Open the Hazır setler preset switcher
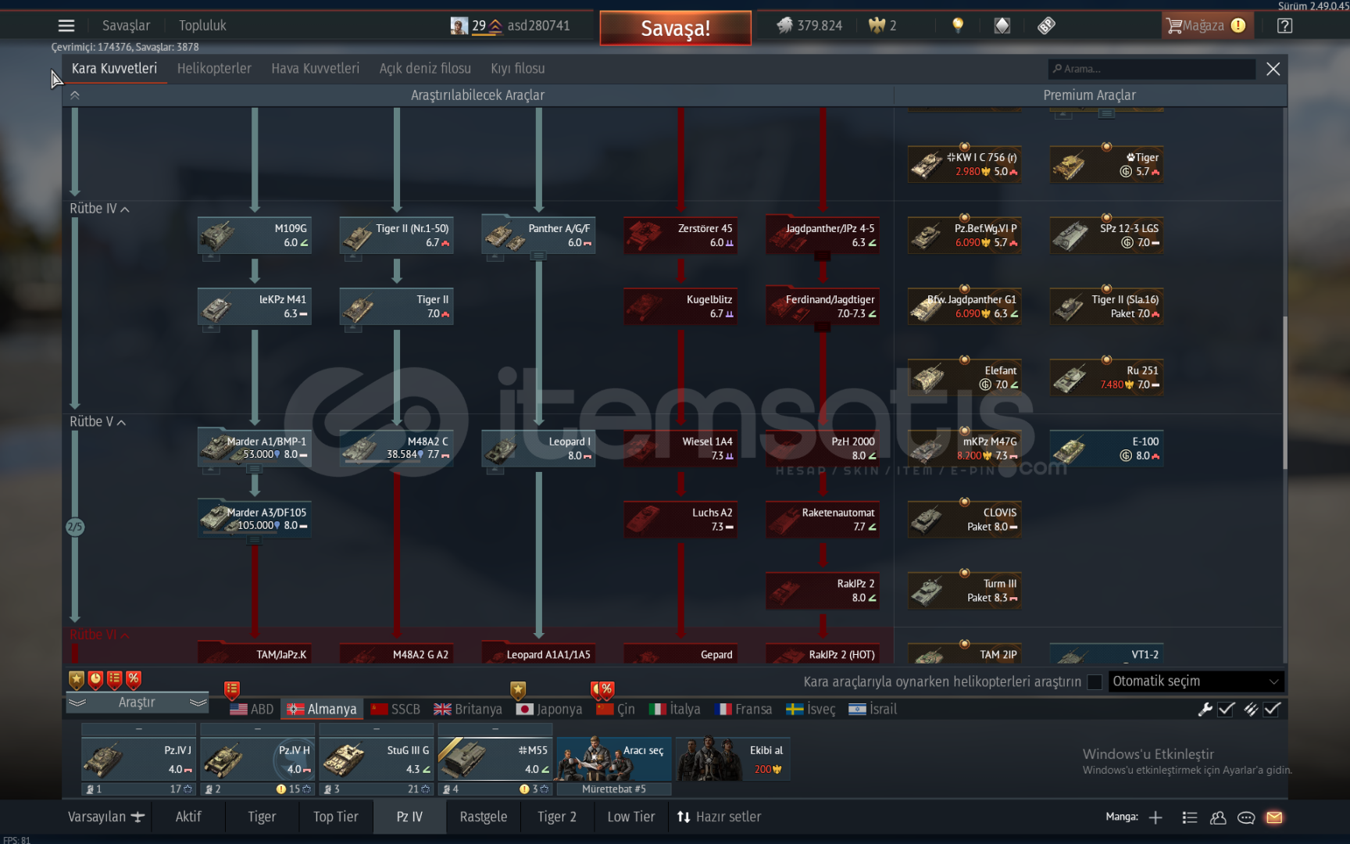The width and height of the screenshot is (1350, 844). point(719,817)
